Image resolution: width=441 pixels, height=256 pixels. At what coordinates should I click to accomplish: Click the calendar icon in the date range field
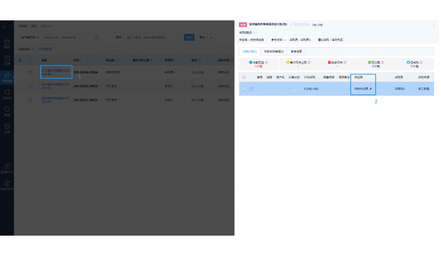click(x=96, y=37)
